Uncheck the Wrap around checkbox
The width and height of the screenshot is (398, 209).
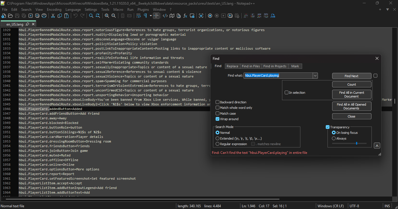(218, 119)
